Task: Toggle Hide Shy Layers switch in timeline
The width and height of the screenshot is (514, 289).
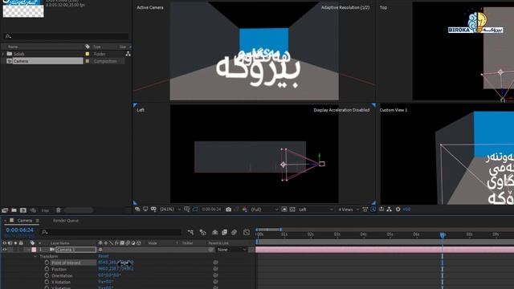Action: [x=214, y=232]
